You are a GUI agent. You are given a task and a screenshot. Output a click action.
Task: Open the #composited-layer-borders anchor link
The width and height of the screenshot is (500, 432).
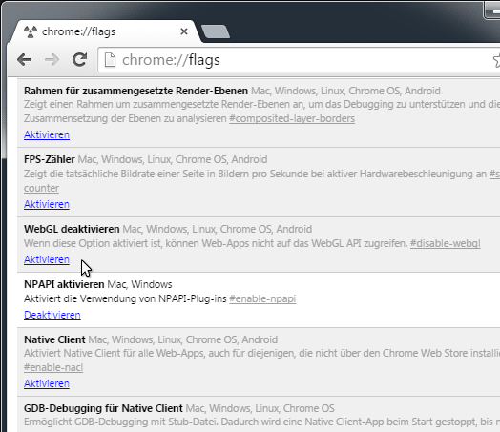292,118
